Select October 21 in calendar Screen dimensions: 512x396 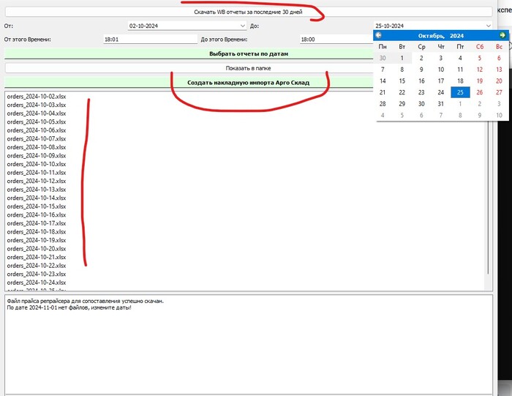click(383, 92)
